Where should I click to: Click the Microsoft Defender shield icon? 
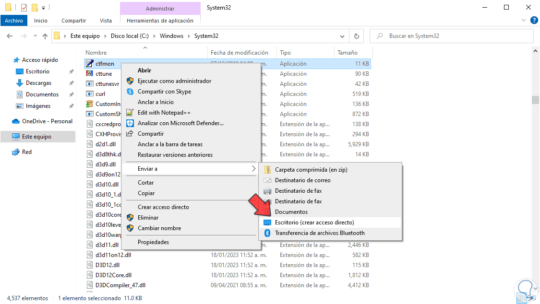pos(130,123)
